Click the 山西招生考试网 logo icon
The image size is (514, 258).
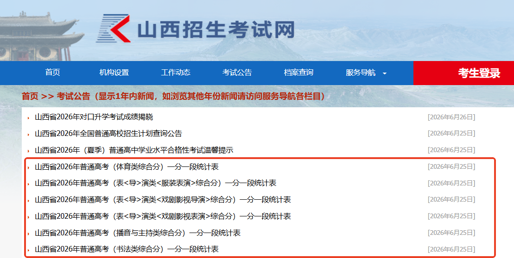coord(113,29)
